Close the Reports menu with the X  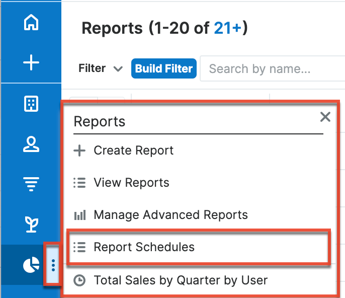click(325, 117)
